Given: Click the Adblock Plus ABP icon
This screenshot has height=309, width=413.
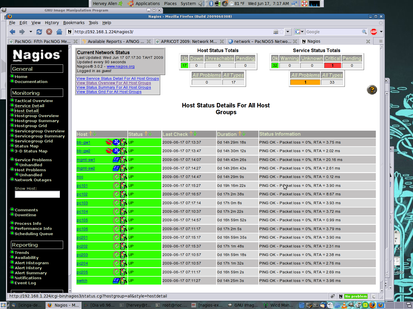Looking at the screenshot, I should 374,32.
